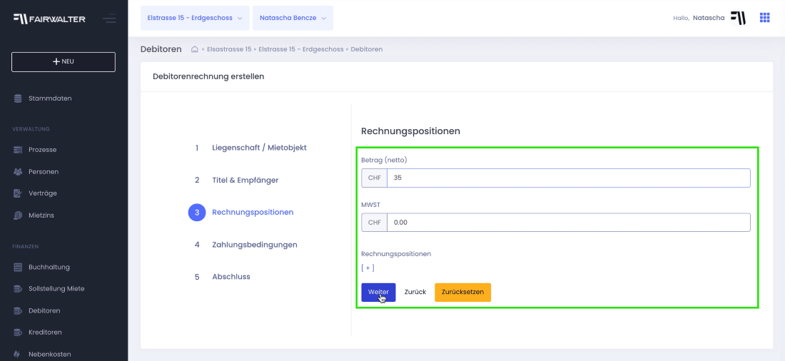Expand the Natascha Bencze dropdown

tap(293, 18)
